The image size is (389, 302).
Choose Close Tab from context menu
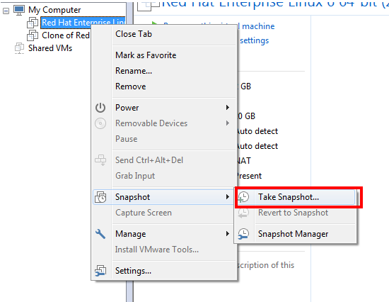click(164, 34)
